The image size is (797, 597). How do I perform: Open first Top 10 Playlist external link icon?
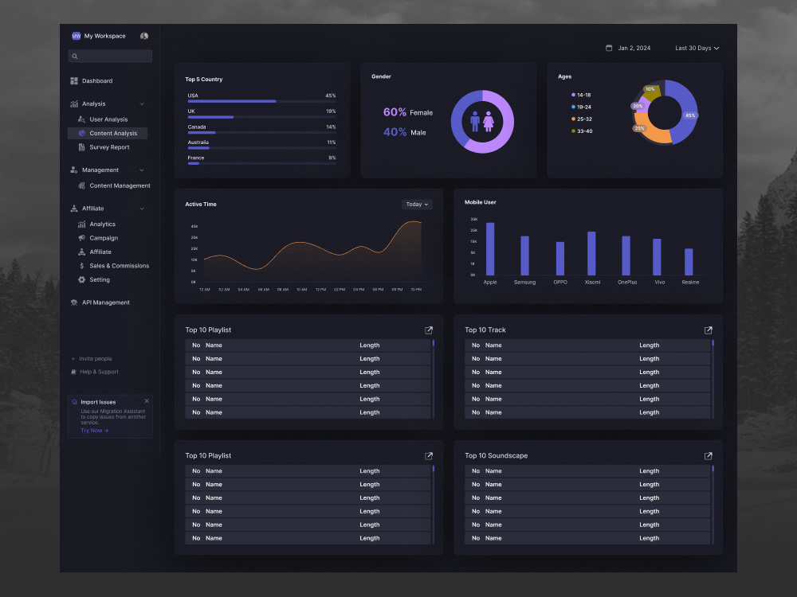point(429,330)
